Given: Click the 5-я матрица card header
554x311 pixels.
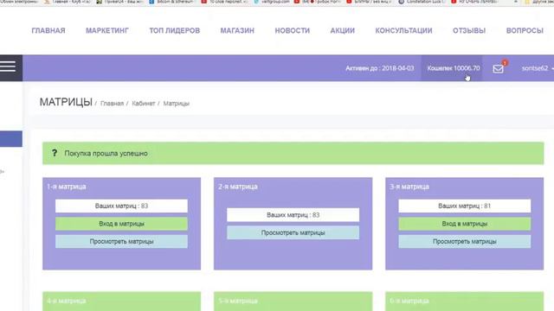Looking at the screenshot, I should click(238, 301).
